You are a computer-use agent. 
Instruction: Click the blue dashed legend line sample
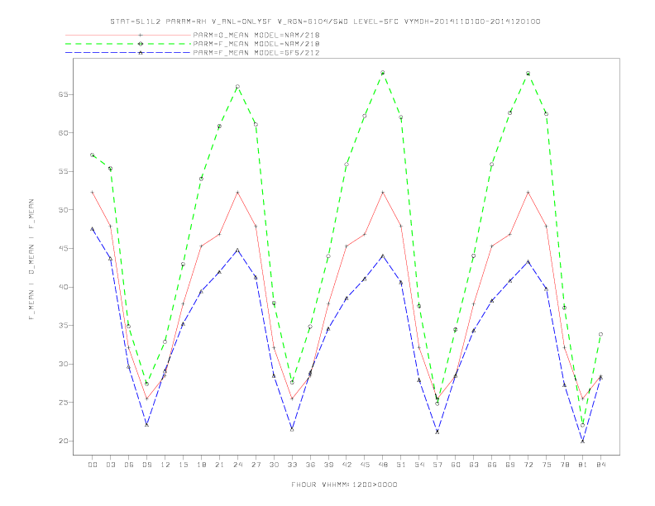(x=128, y=53)
